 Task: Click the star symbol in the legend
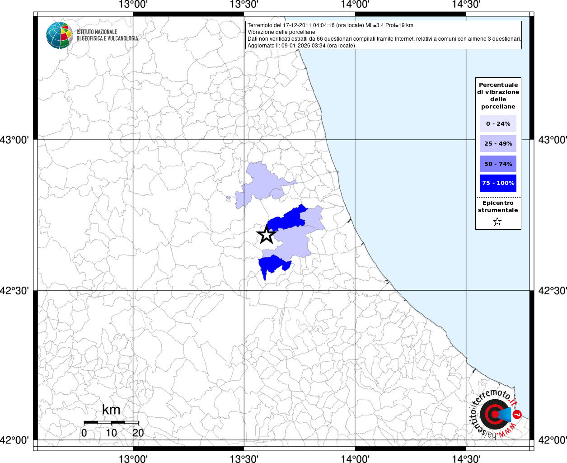point(497,222)
